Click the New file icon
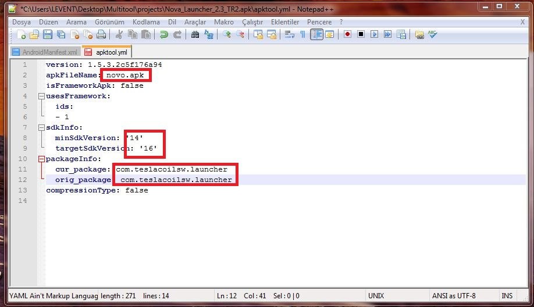 21,34
